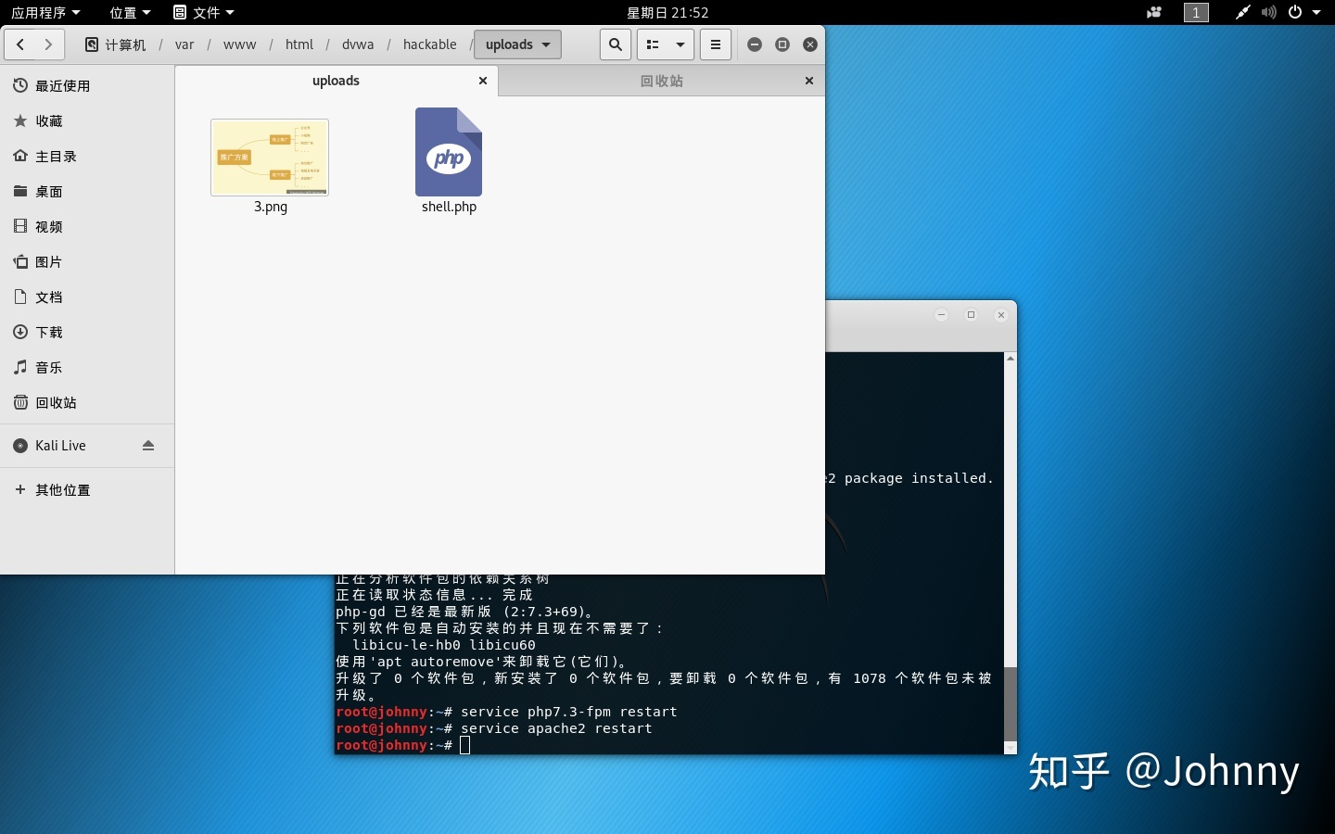Viewport: 1335px width, 834px height.
Task: Minimize the Files window
Action: pos(755,44)
